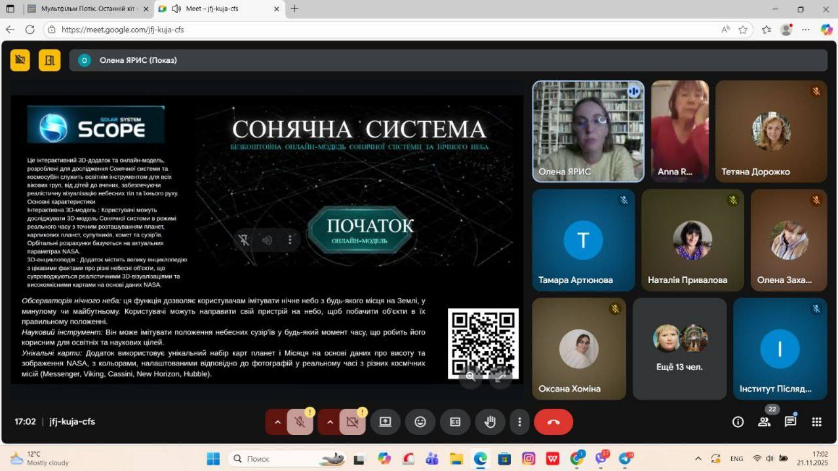This screenshot has width=838, height=471.
Task: Open a new browser tab
Action: 294,9
